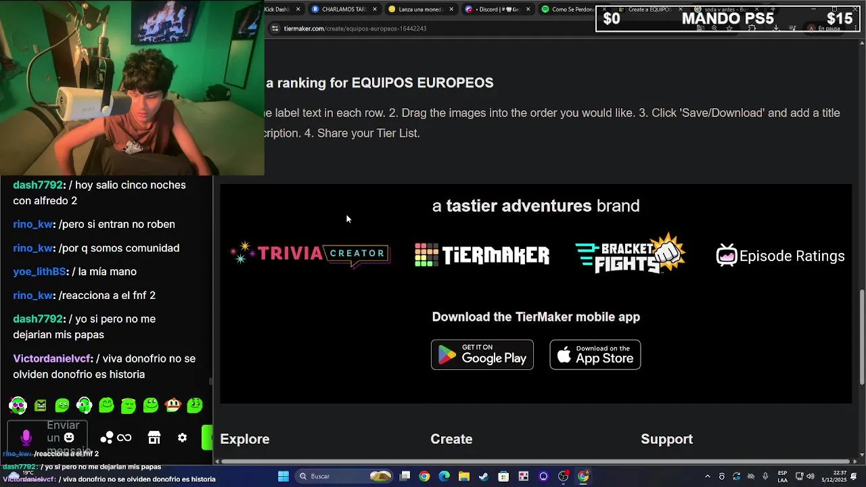Click the Support footer heading
The width and height of the screenshot is (866, 487).
(666, 439)
